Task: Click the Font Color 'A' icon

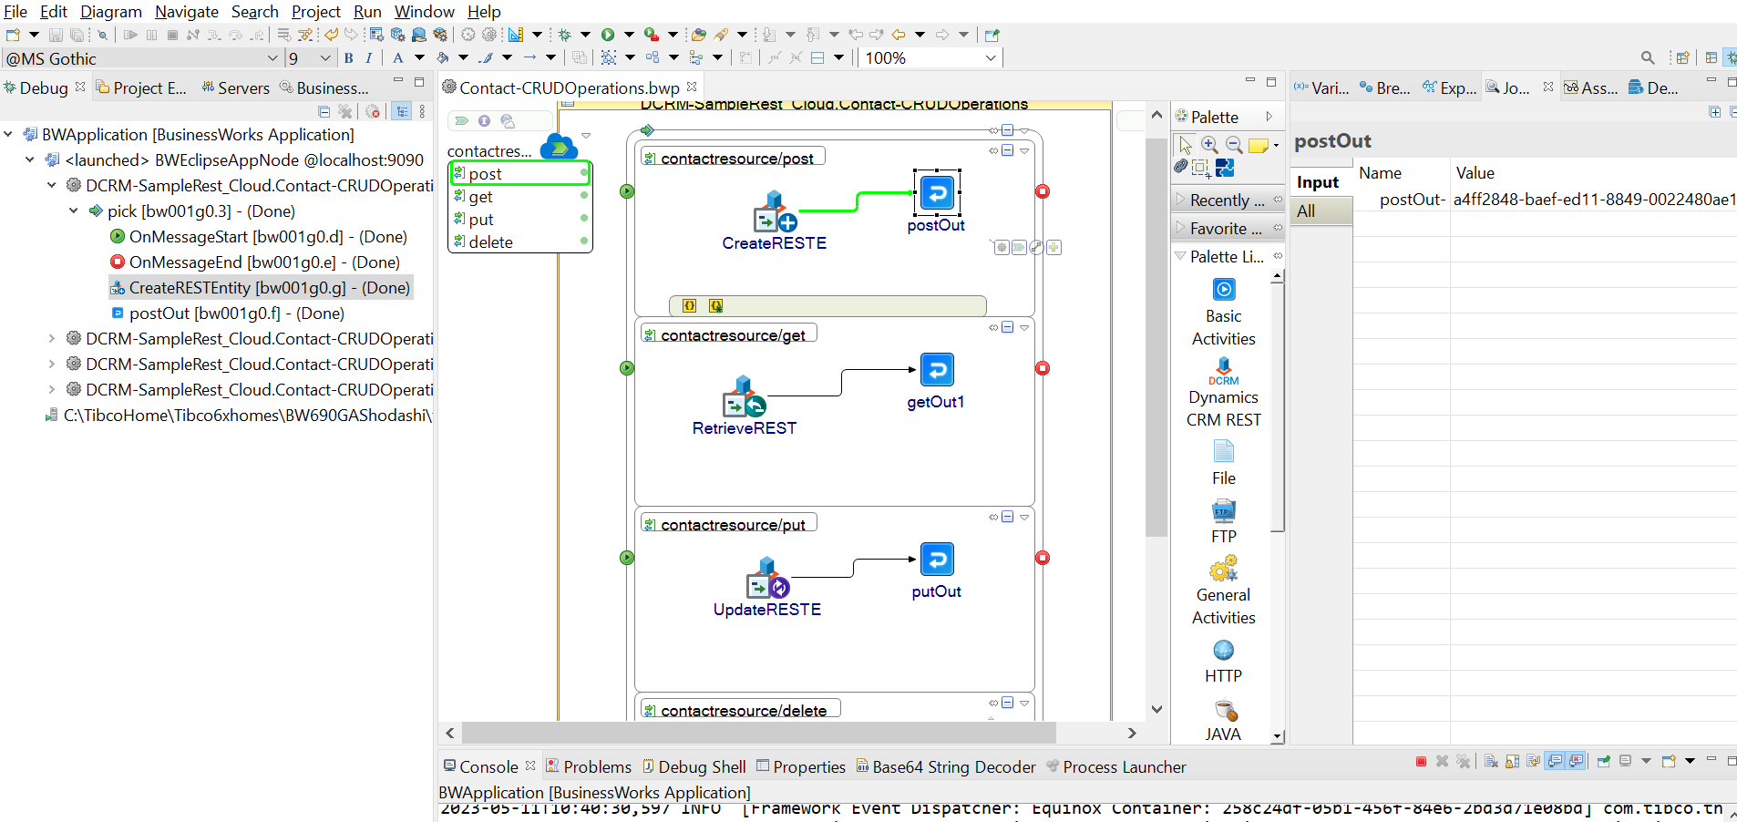Action: pos(397,58)
